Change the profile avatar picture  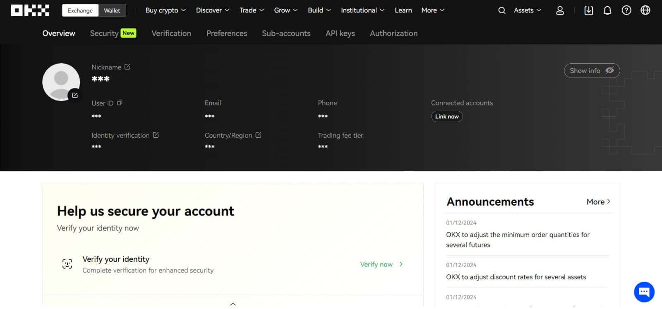tap(74, 95)
